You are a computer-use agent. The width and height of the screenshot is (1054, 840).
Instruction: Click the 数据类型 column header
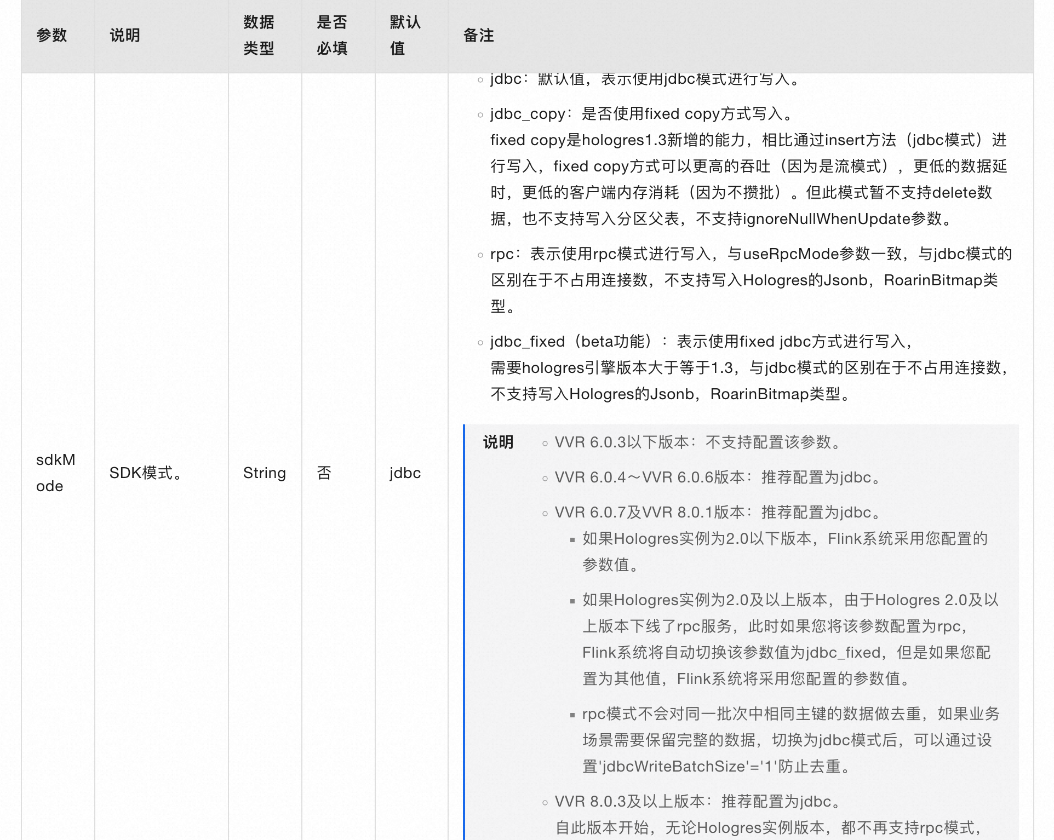pyautogui.click(x=259, y=36)
